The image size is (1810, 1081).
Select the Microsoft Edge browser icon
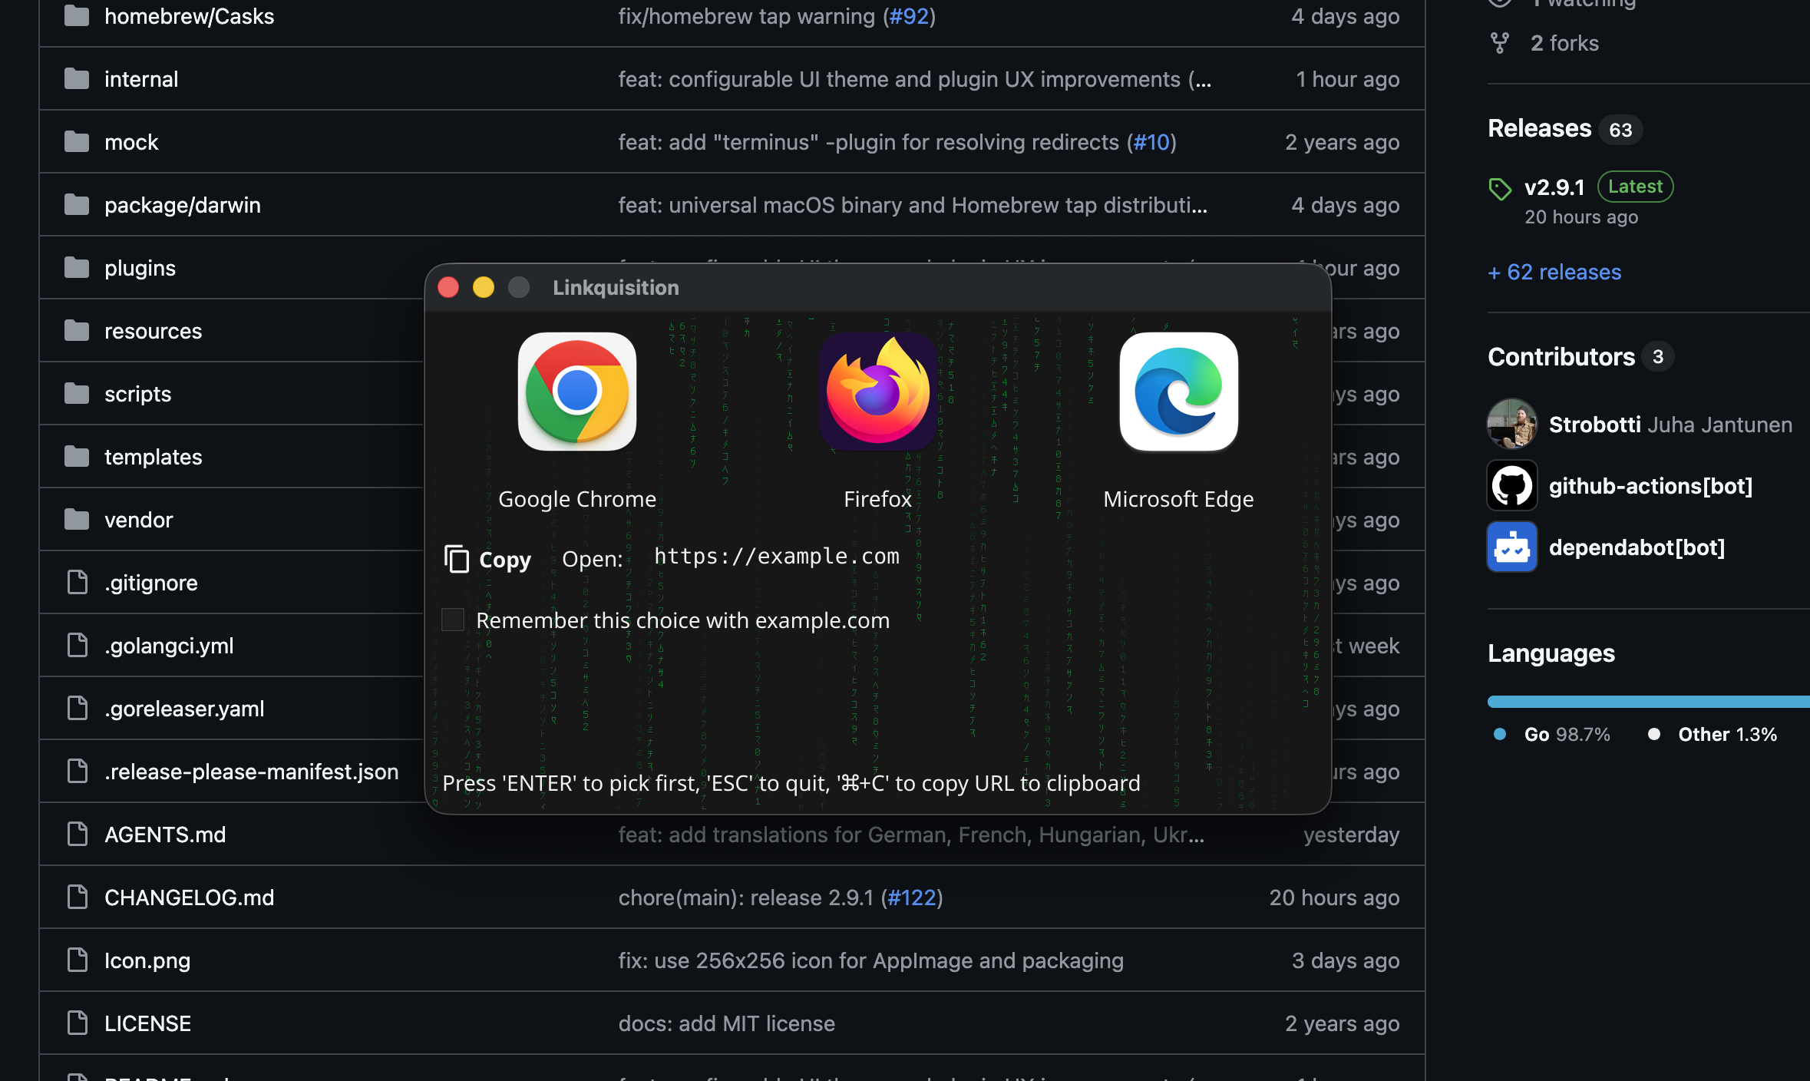click(1179, 392)
